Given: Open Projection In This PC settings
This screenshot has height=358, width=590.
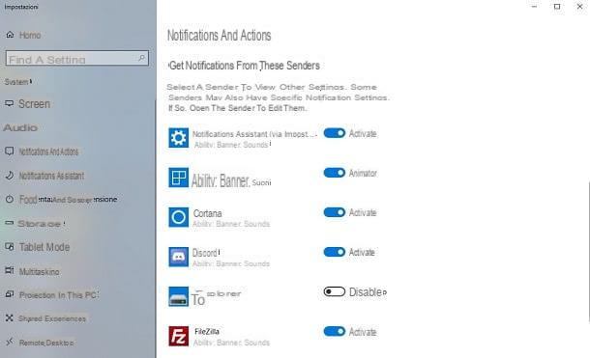Looking at the screenshot, I should click(59, 295).
